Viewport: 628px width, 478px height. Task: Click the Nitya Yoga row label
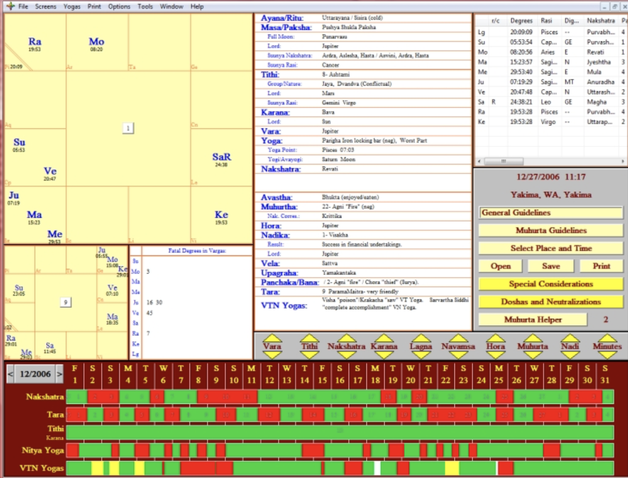click(x=42, y=450)
